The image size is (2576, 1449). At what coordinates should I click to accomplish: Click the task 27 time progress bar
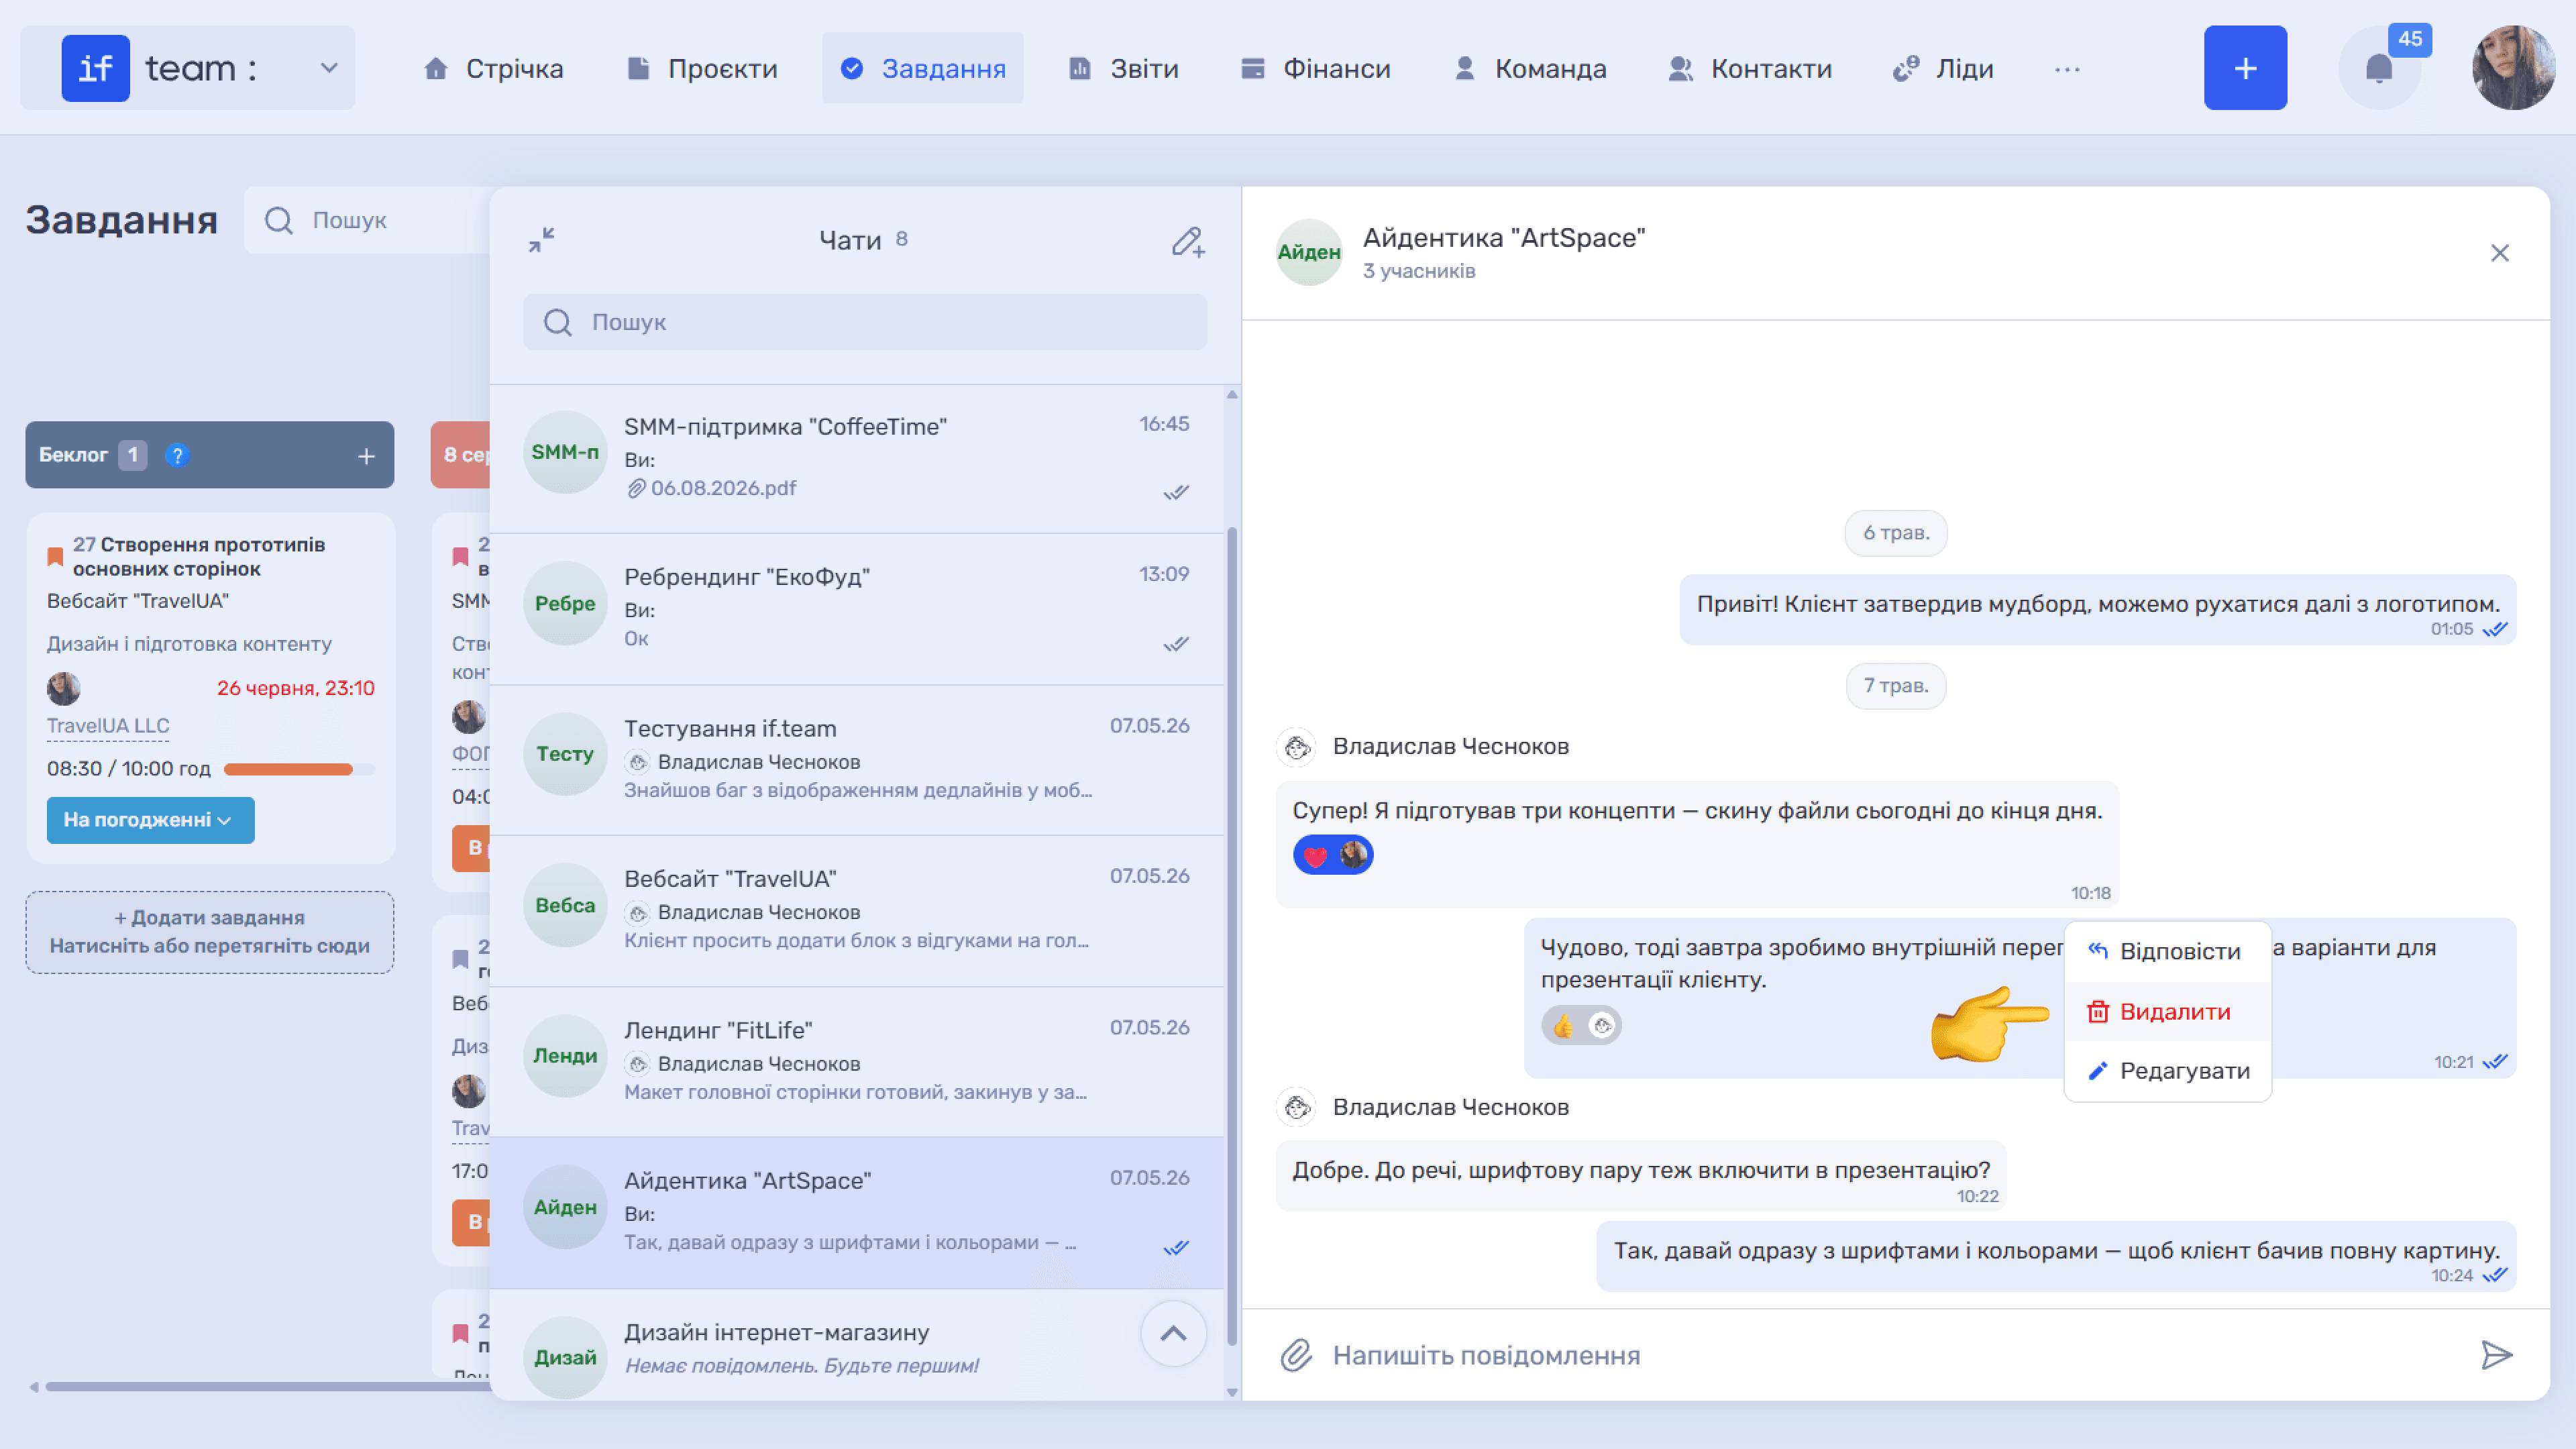pyautogui.click(x=299, y=769)
